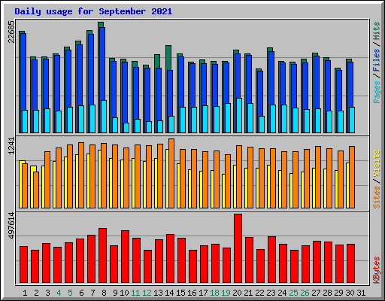
Task: Select green weekend day 4 label
Action: pyautogui.click(x=59, y=293)
